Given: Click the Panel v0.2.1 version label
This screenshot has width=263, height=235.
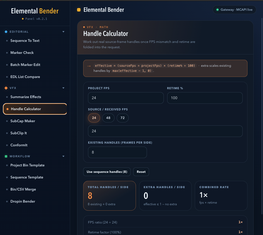Looking at the screenshot, I should (x=35, y=19).
